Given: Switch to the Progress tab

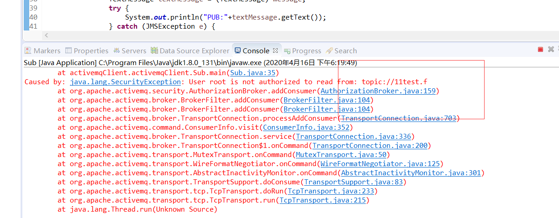Looking at the screenshot, I should 302,51.
